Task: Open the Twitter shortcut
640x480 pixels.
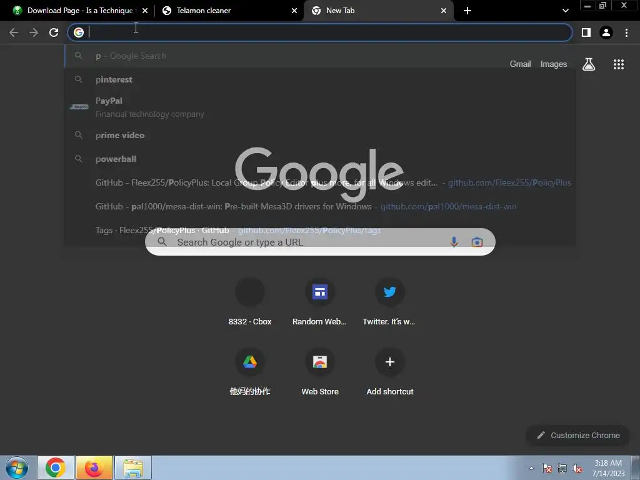Action: 390,302
